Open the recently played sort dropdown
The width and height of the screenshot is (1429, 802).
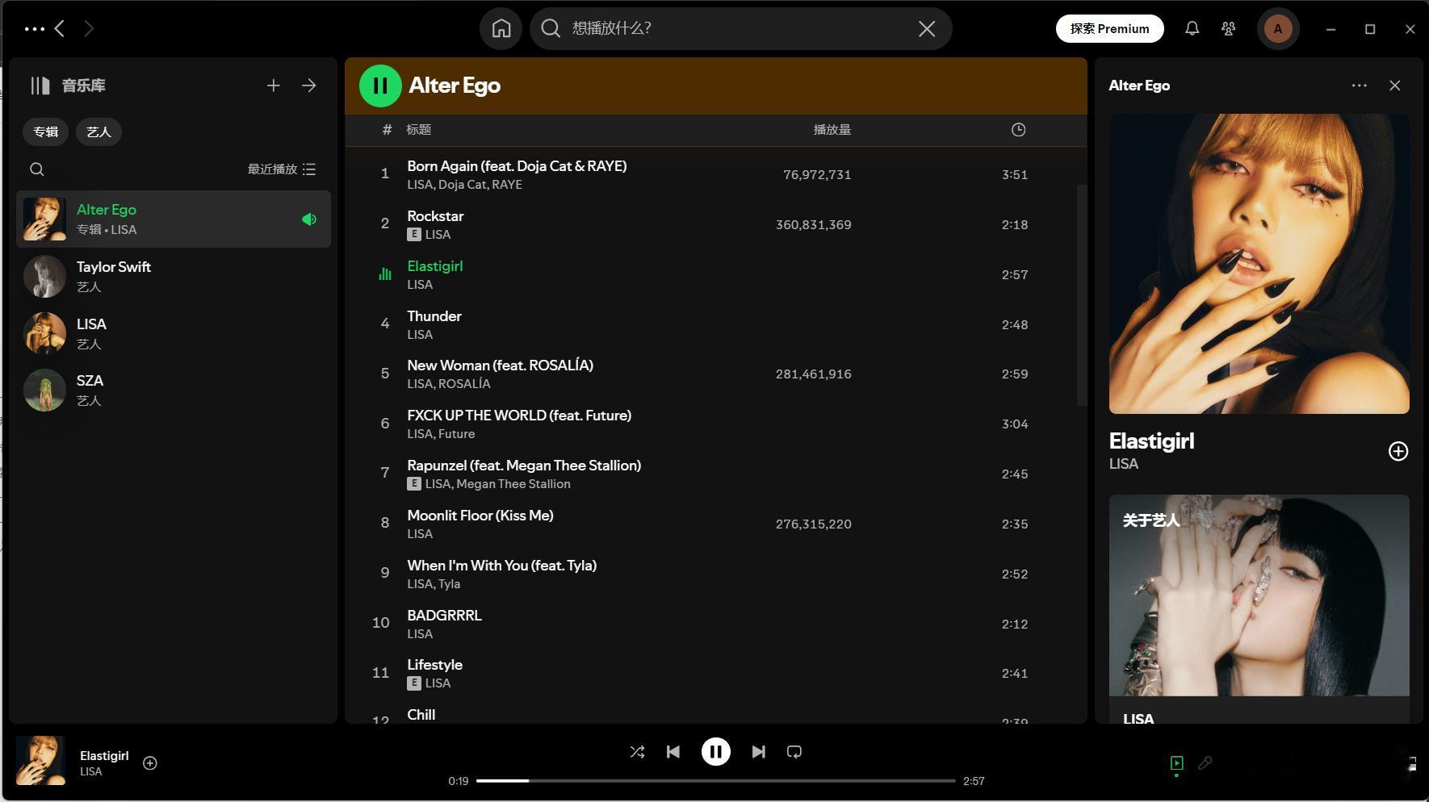[282, 169]
